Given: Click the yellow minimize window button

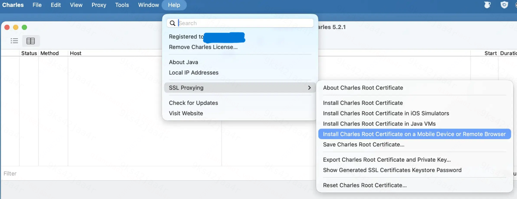Looking at the screenshot, I should pos(16,27).
